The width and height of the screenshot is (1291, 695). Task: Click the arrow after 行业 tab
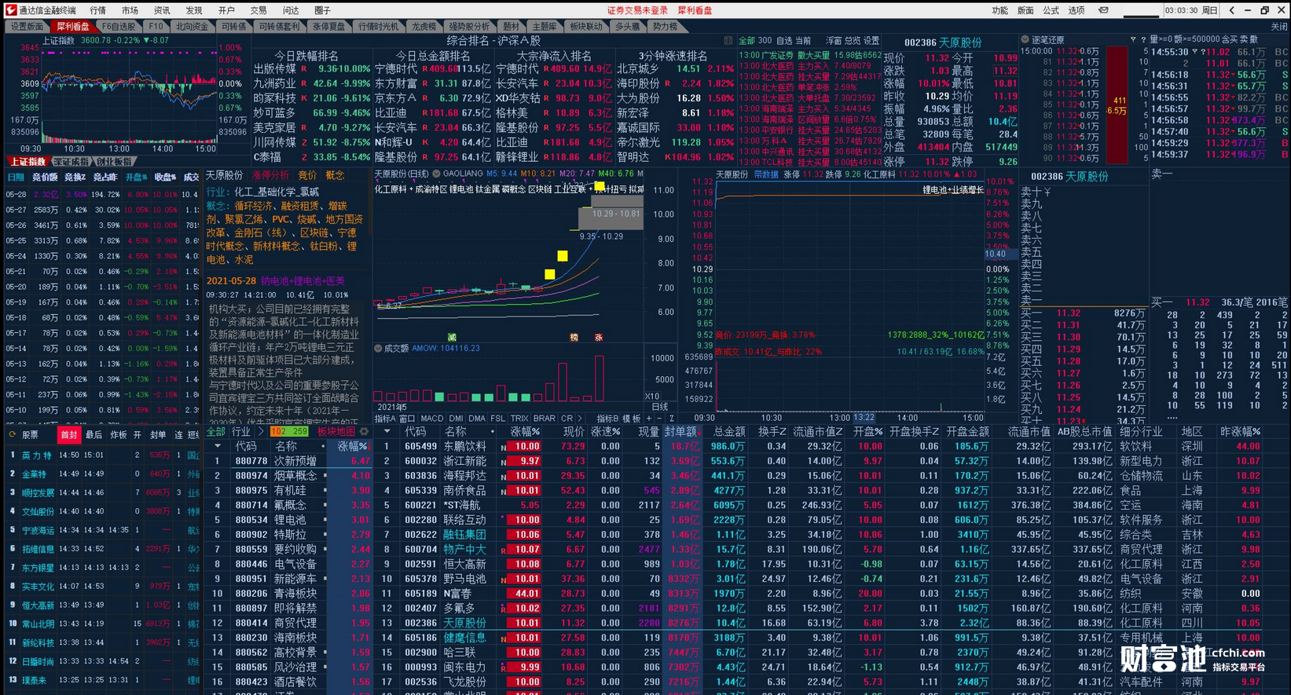click(x=261, y=432)
